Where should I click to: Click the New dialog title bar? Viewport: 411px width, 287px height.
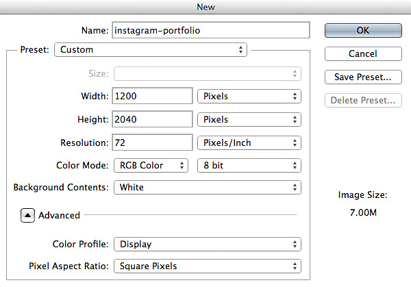(x=206, y=7)
